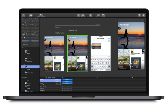Viewport: 166px width, 111px height.
Task: Click the rewind arrow in the preview window
Action: coord(139,21)
